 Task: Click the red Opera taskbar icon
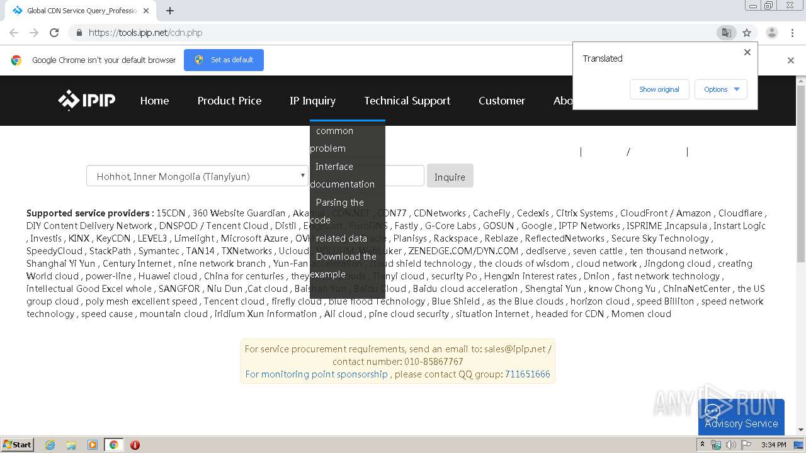tap(135, 445)
